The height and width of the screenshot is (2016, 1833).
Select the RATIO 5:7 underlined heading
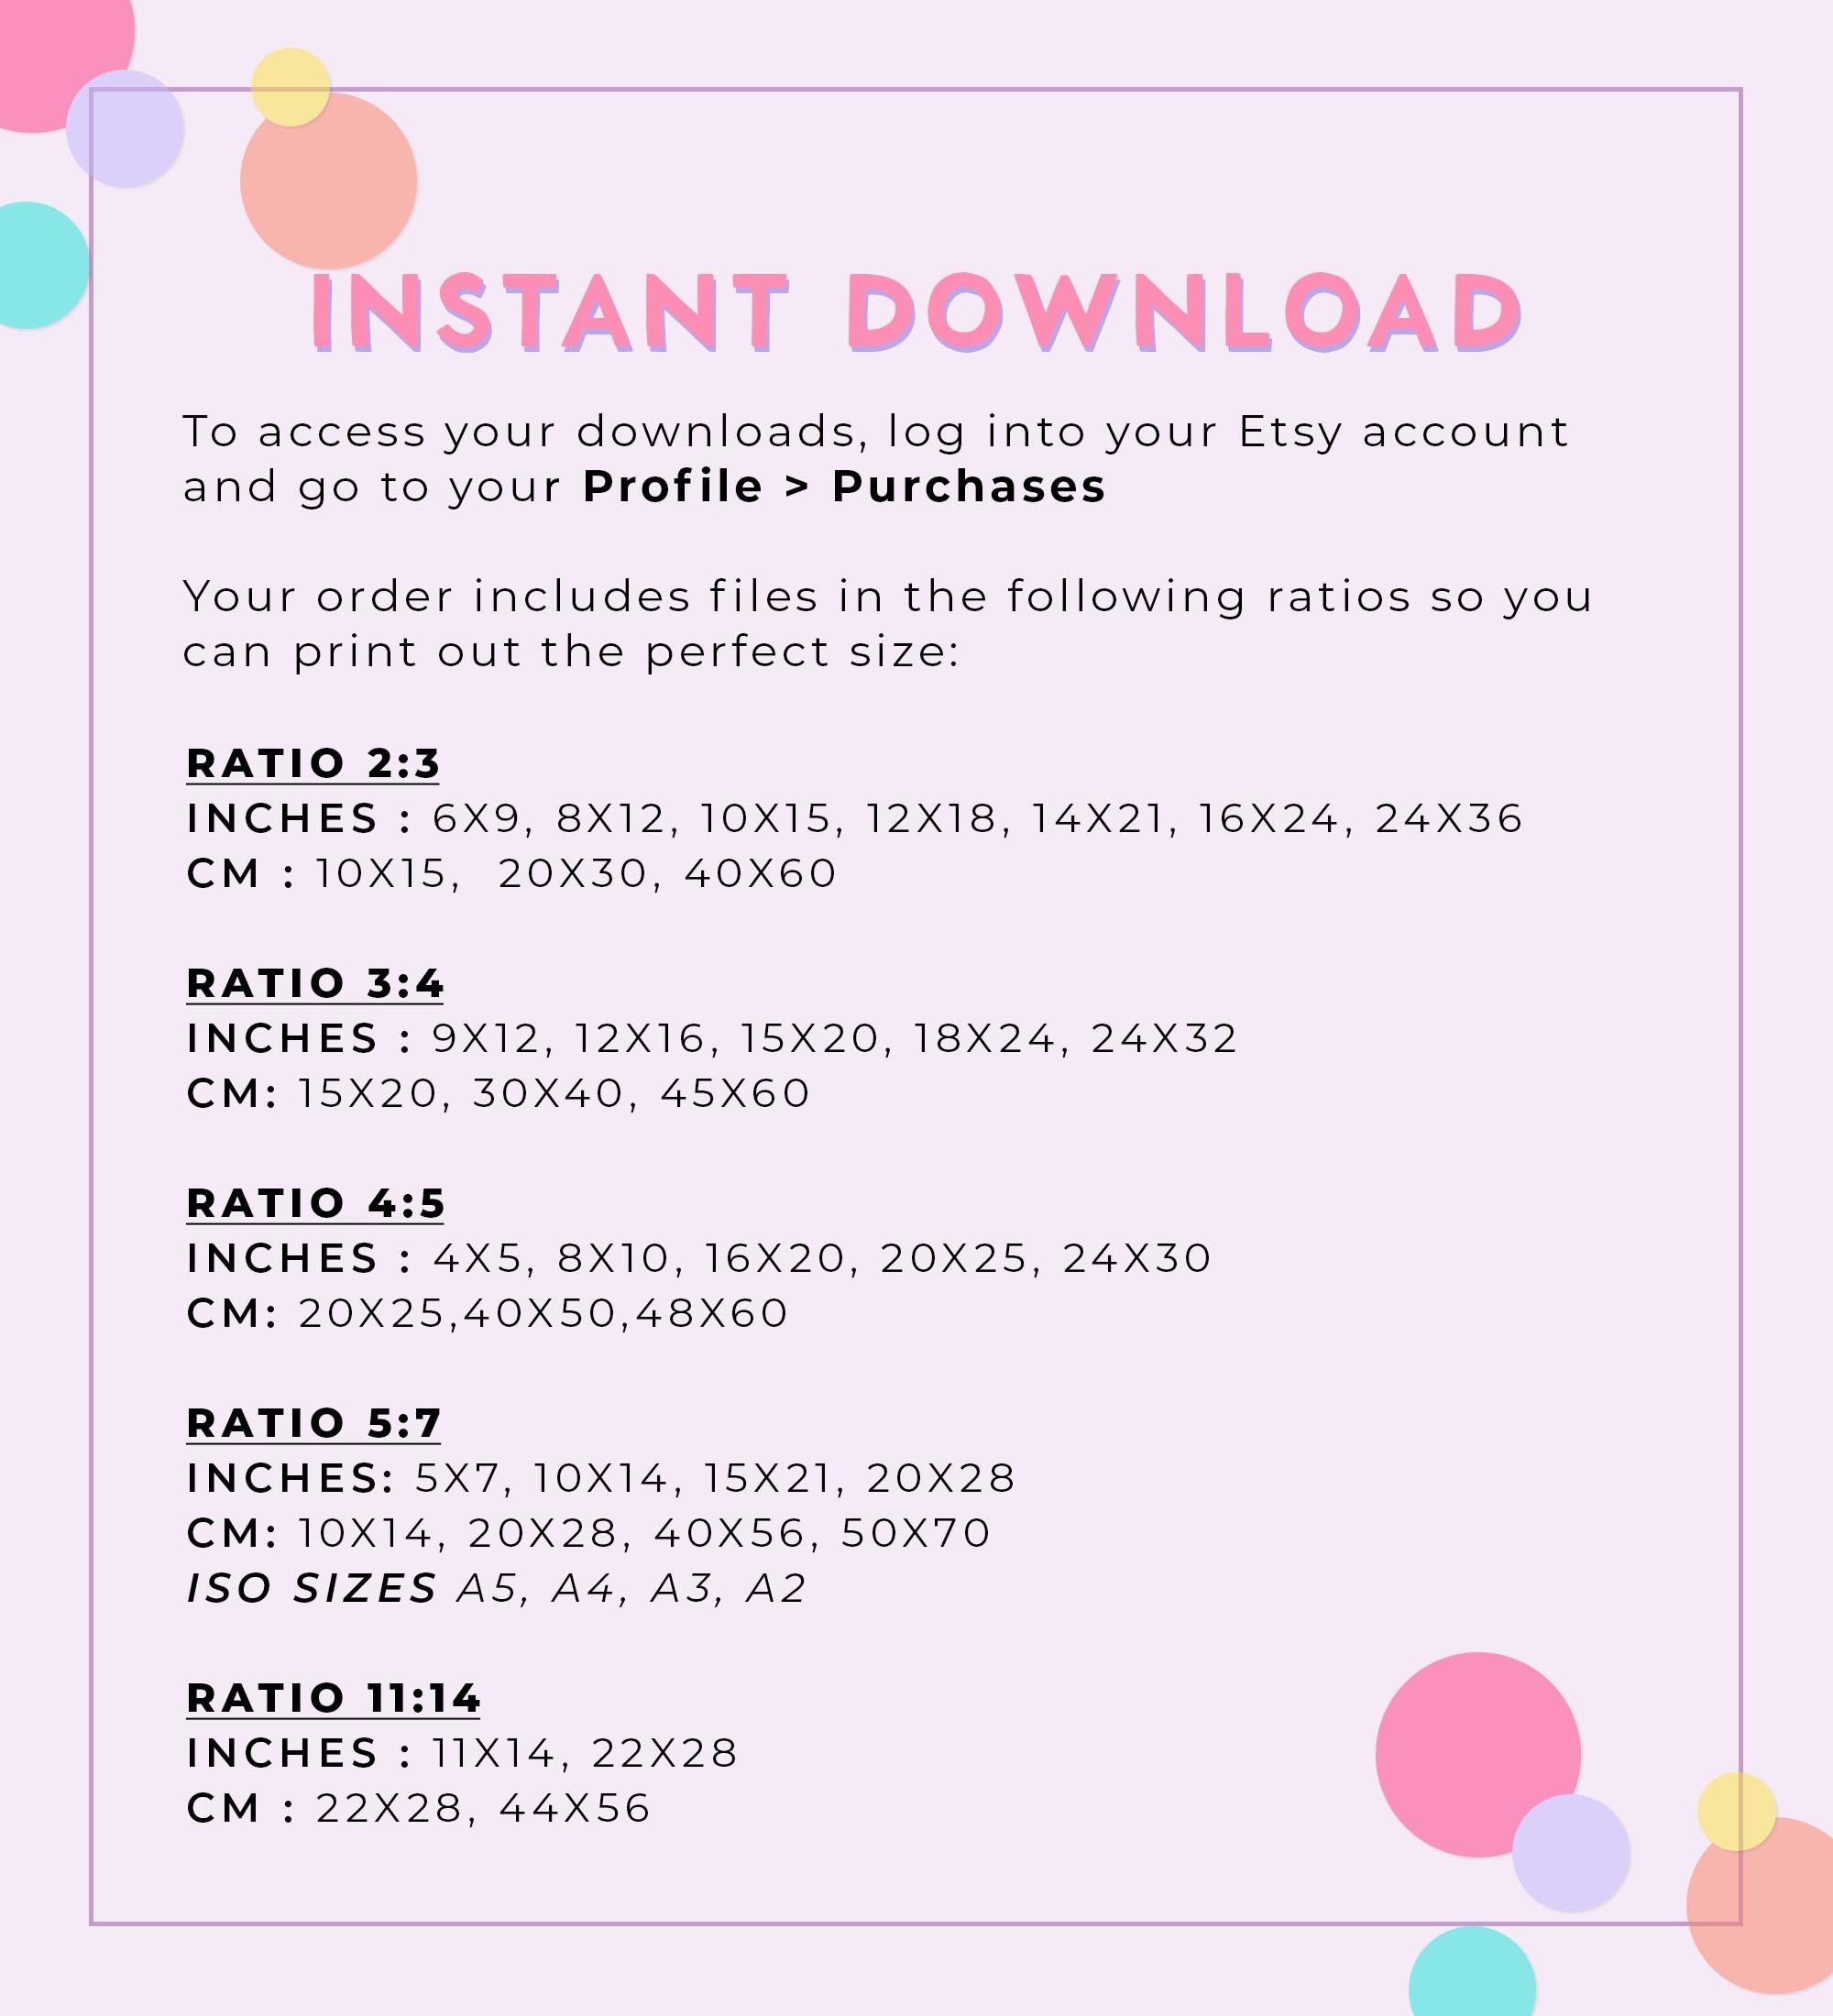(x=314, y=1424)
